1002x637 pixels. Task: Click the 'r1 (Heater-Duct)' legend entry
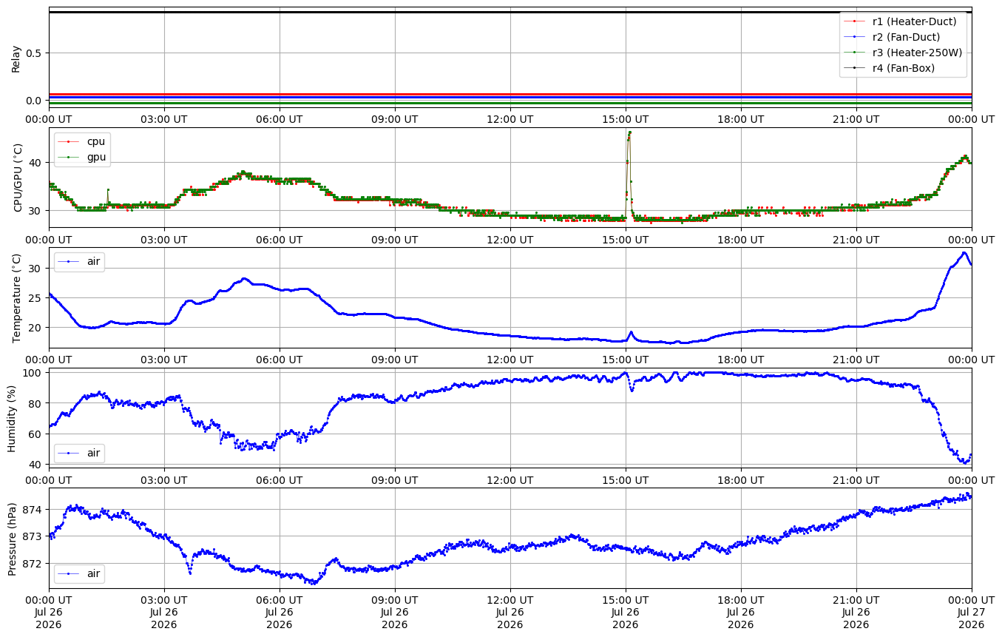pyautogui.click(x=904, y=21)
